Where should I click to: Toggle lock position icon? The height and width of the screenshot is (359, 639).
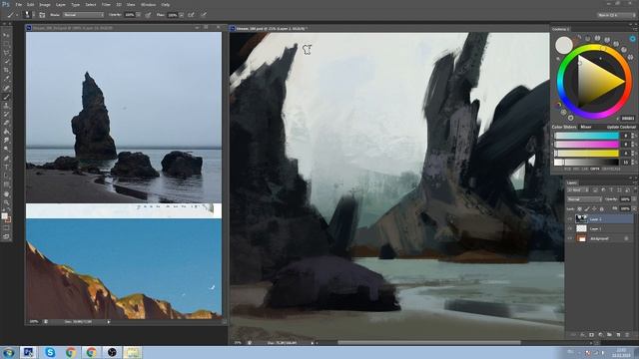(594, 208)
